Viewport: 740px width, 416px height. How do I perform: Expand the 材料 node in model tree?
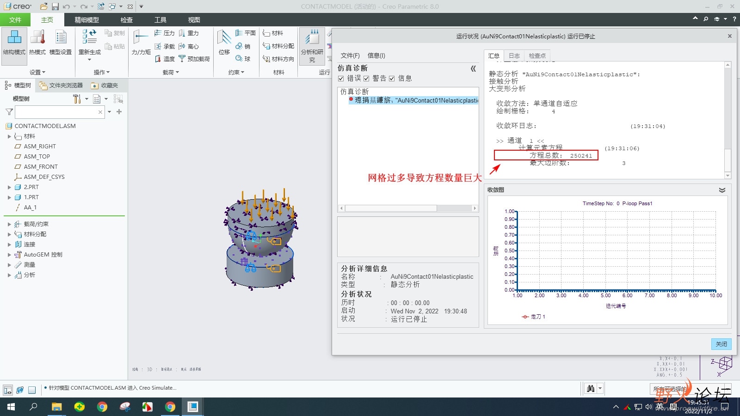pyautogui.click(x=9, y=136)
